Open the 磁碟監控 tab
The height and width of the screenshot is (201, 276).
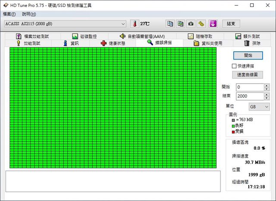click(85, 37)
